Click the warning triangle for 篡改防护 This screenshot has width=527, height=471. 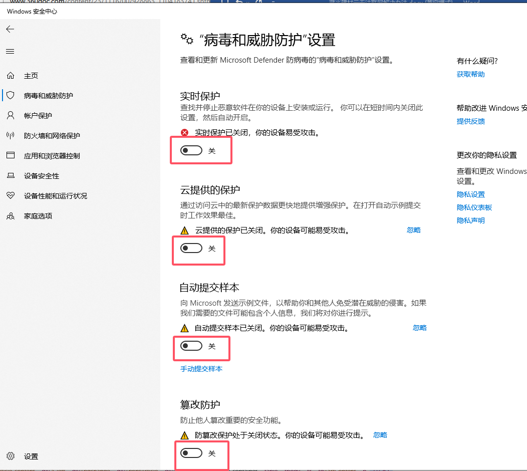coord(184,436)
